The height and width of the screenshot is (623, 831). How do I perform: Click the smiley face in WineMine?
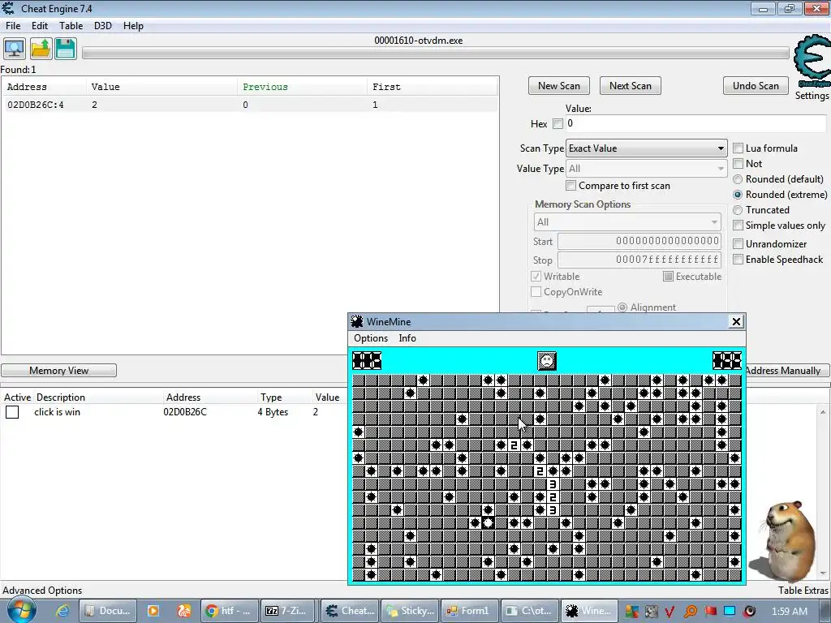[x=546, y=361]
